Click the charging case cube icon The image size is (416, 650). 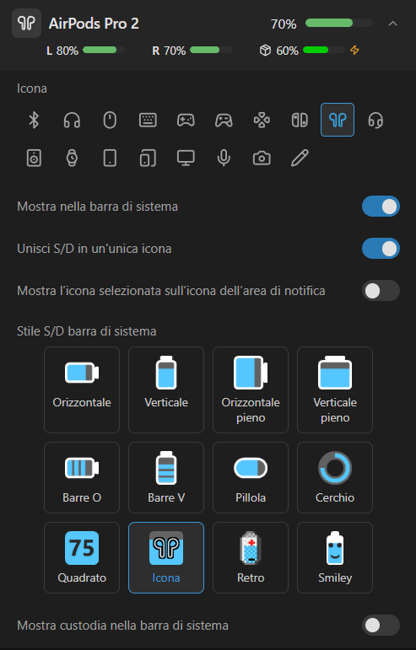pyautogui.click(x=265, y=50)
